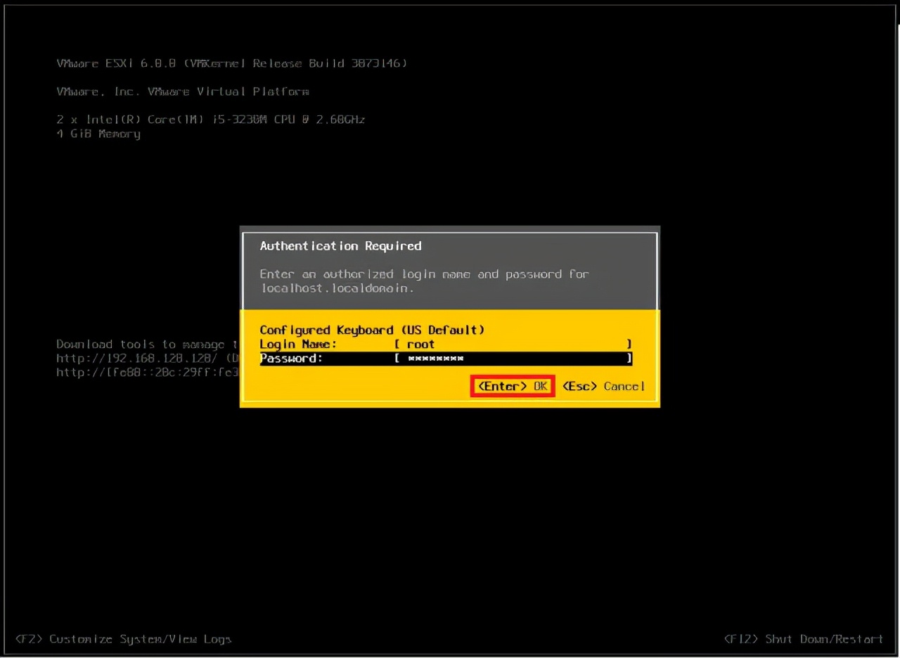Click the <Esc> Cancel button

603,386
